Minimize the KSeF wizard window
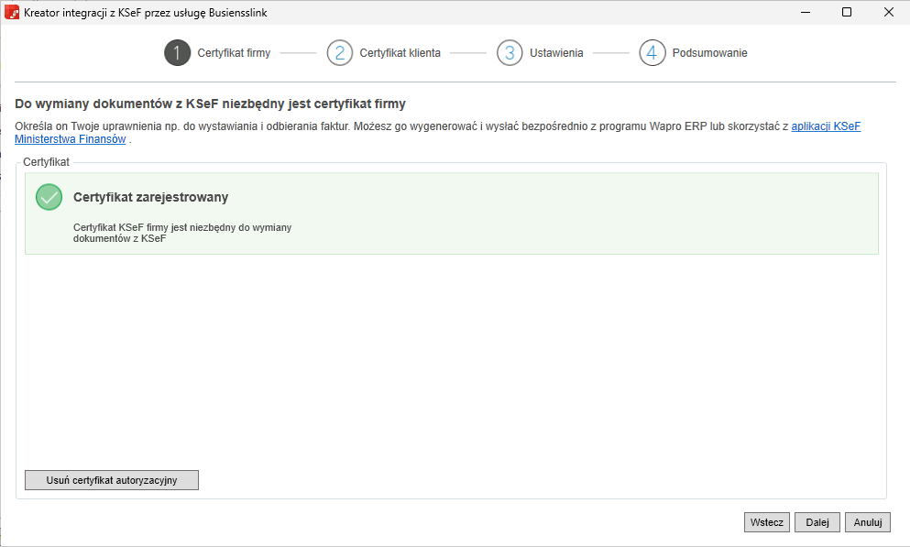 coord(804,13)
